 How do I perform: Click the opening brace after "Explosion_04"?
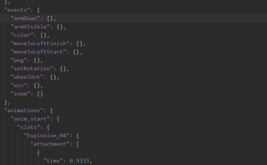tap(78, 136)
